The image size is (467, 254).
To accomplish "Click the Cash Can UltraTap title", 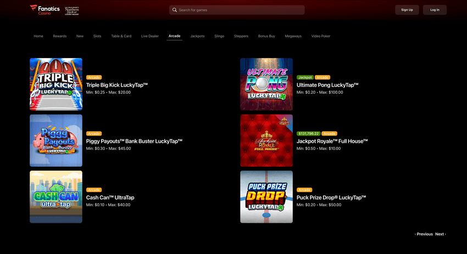I will coord(110,197).
